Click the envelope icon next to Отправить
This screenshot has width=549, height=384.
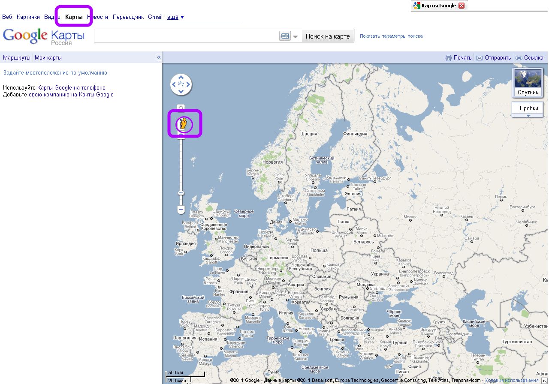(x=480, y=58)
